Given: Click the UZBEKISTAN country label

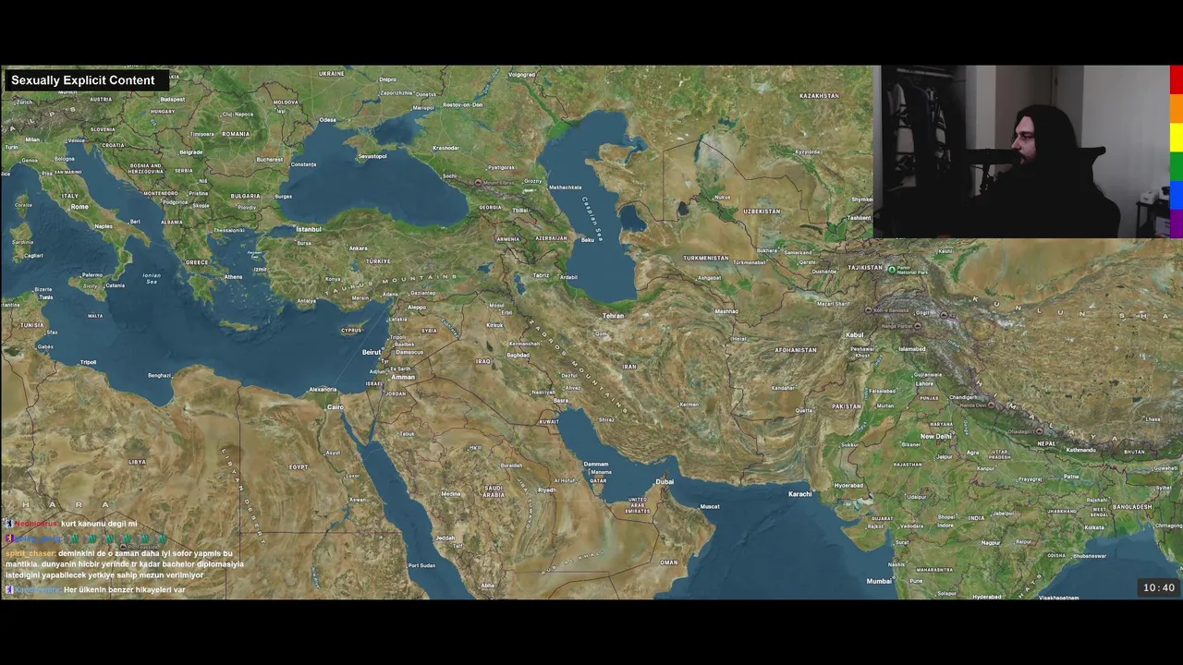Looking at the screenshot, I should (762, 212).
